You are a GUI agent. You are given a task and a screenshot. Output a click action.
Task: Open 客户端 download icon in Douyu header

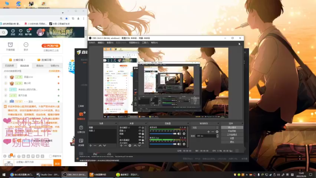(28, 32)
